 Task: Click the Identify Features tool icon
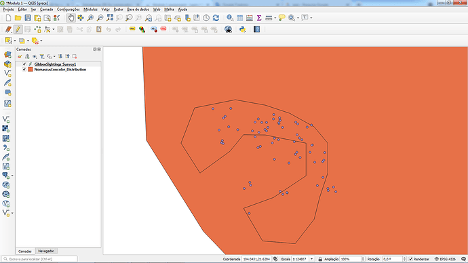pos(229,18)
